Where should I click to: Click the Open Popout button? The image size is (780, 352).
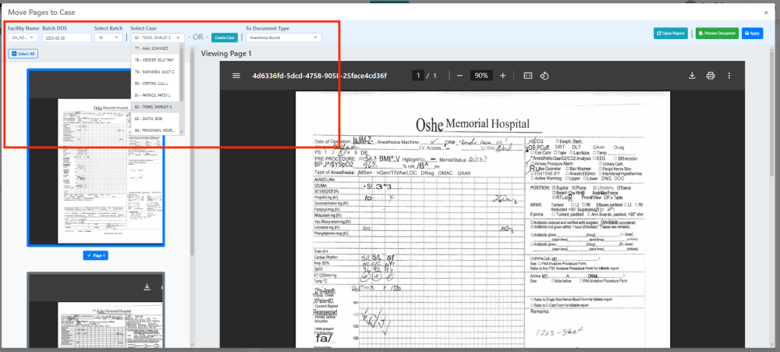point(670,34)
